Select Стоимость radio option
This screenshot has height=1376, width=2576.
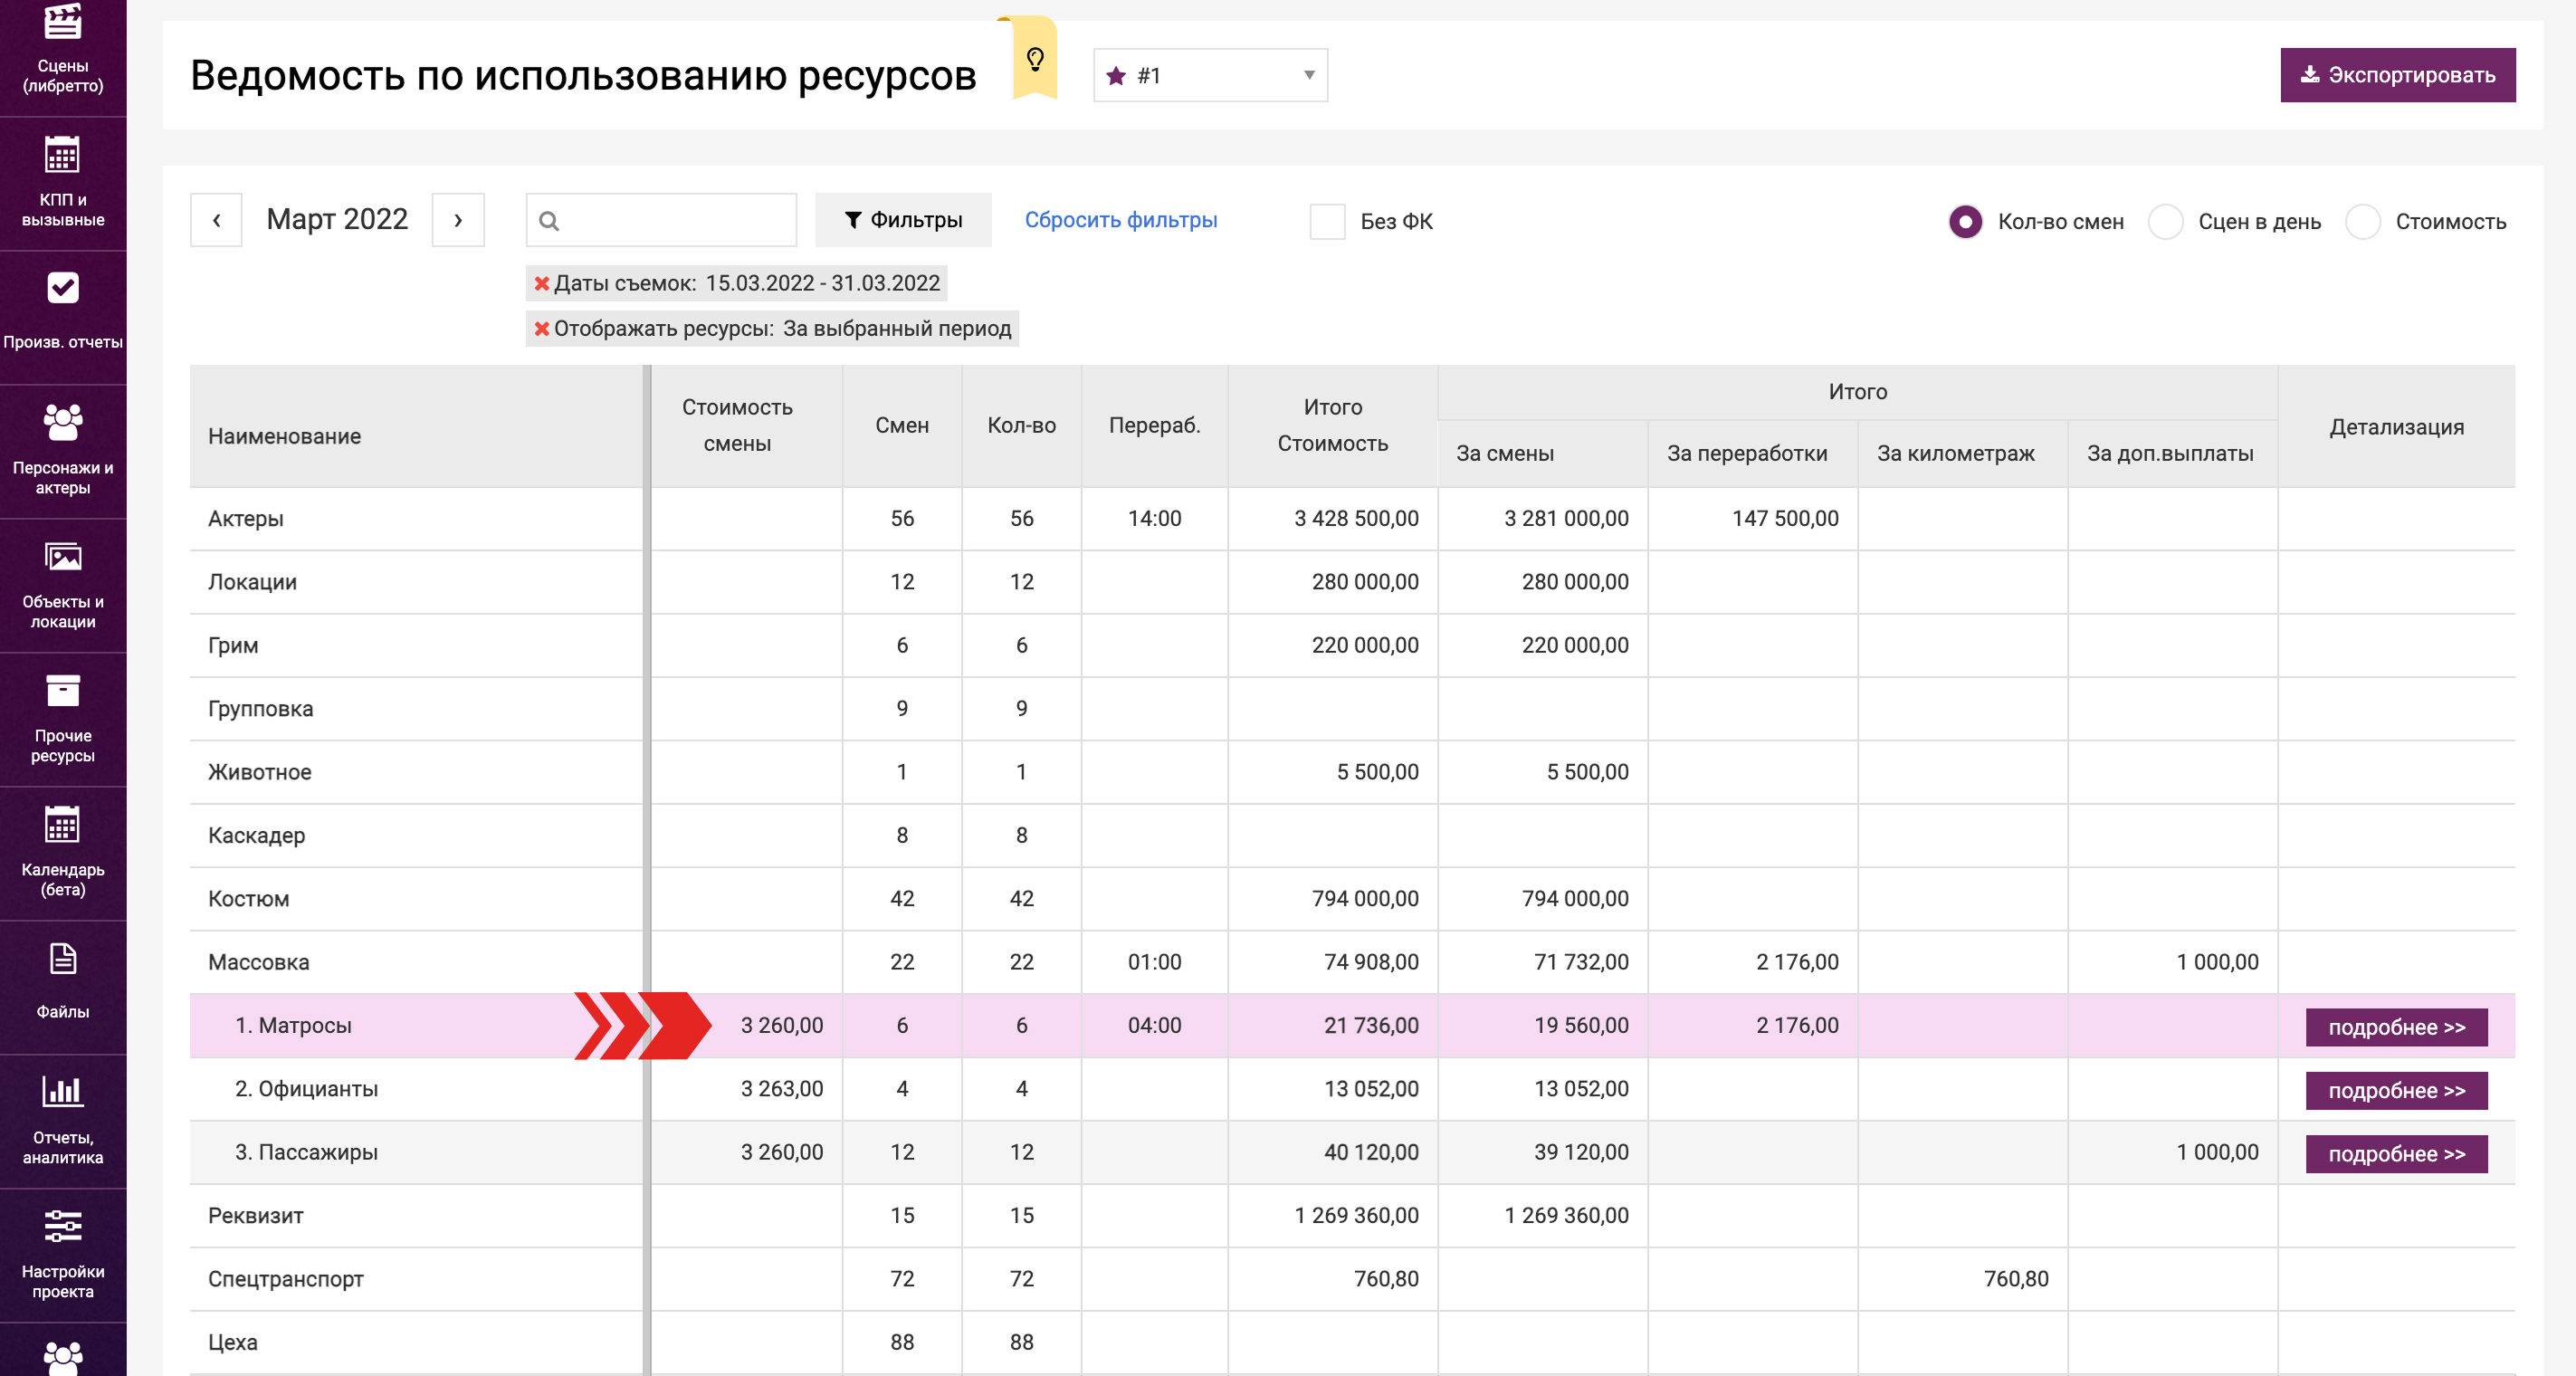2363,221
